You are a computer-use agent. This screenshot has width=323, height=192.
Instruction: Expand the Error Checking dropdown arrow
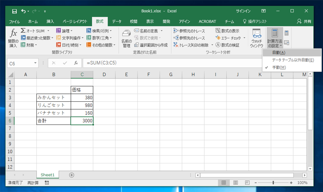(x=244, y=38)
